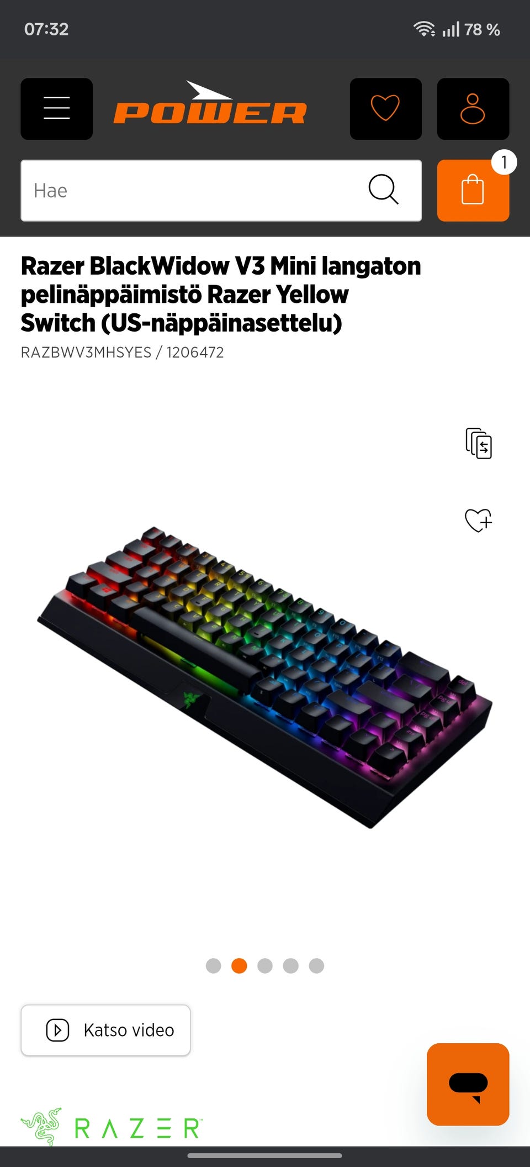Click the Hae search field
Image resolution: width=530 pixels, height=1167 pixels.
221,191
